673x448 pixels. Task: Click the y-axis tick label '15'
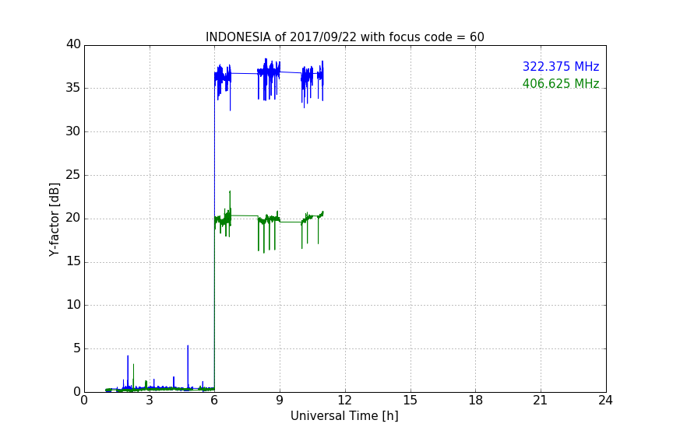click(73, 261)
